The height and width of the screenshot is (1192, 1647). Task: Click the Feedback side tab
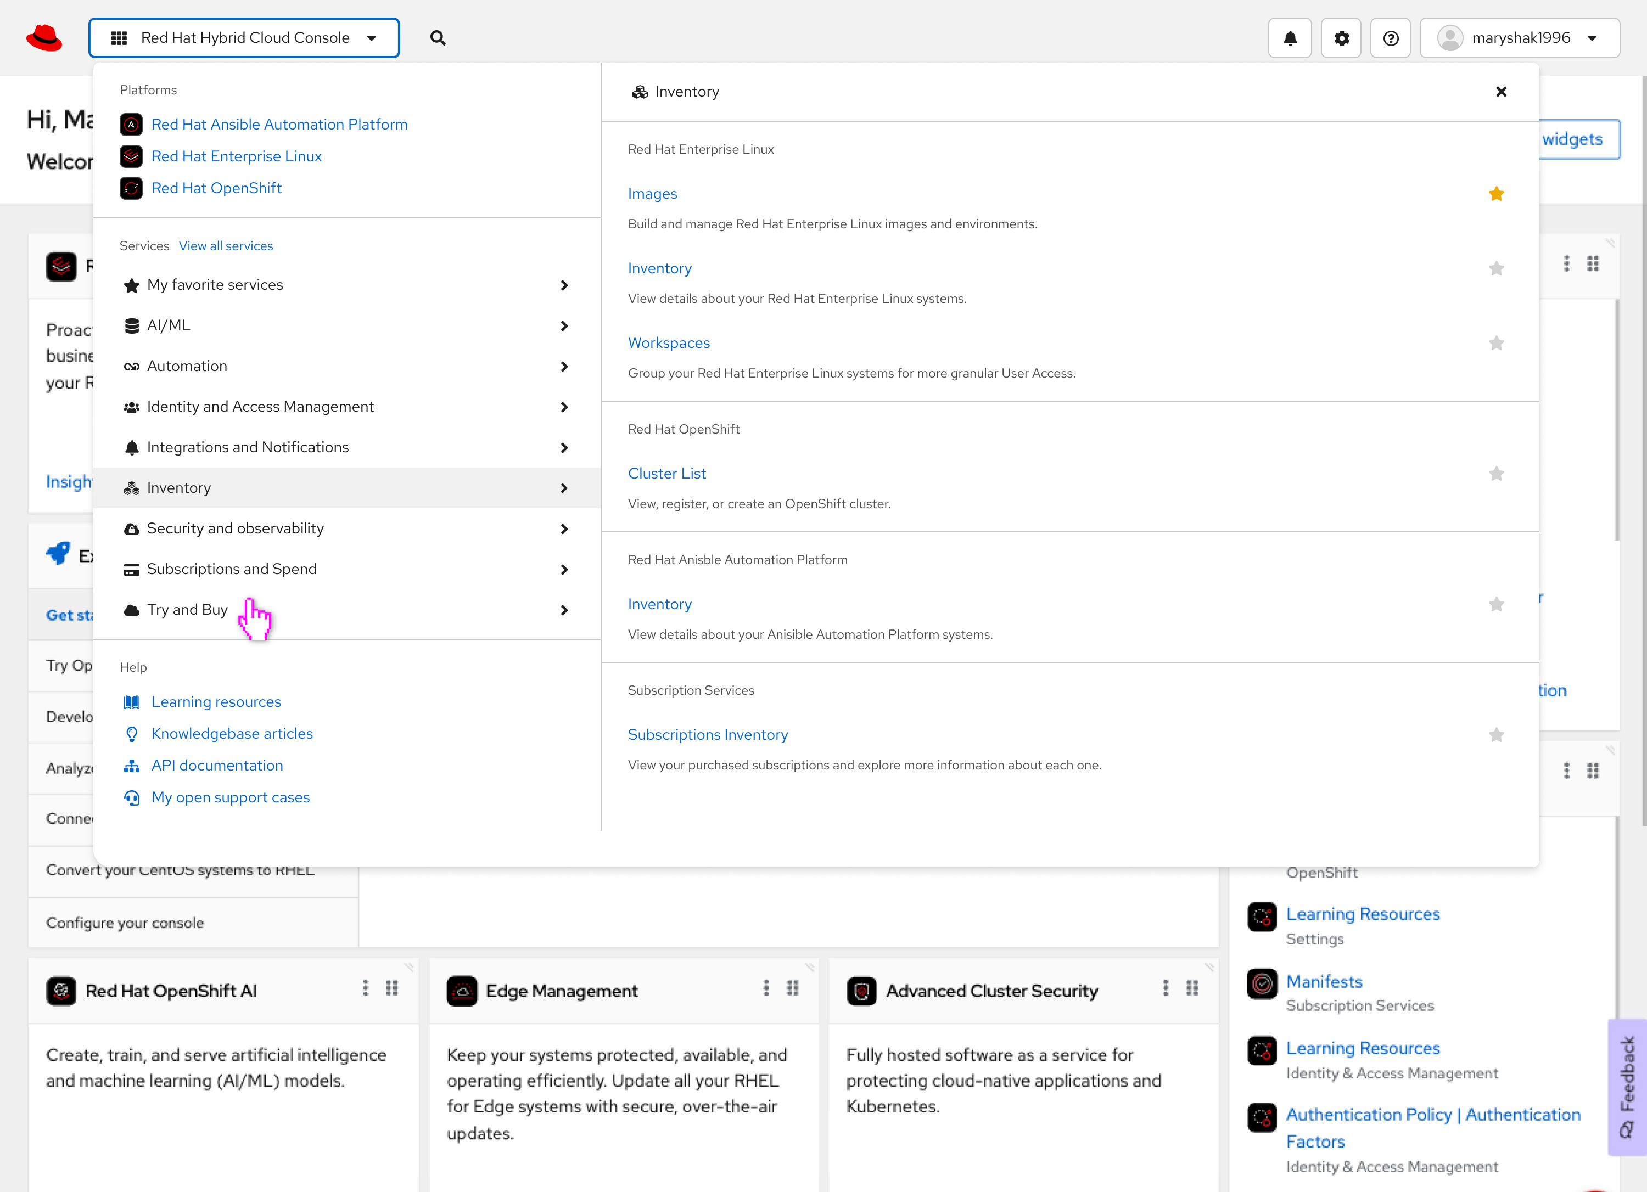point(1627,1087)
